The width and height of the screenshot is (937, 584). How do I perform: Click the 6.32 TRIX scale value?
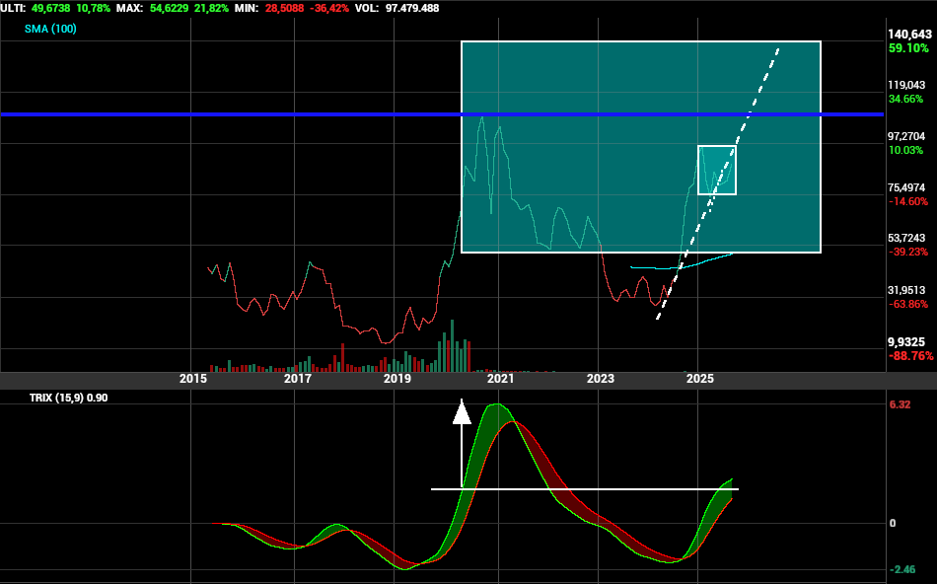[900, 404]
